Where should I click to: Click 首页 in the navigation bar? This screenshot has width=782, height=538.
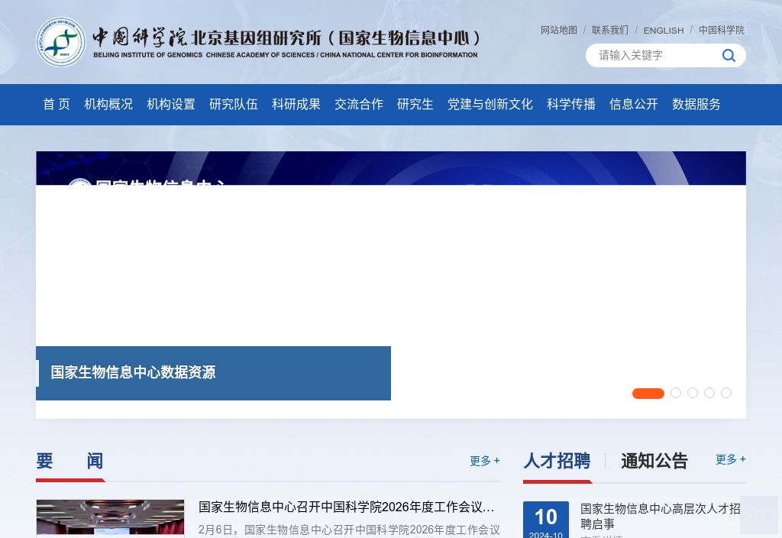[56, 104]
